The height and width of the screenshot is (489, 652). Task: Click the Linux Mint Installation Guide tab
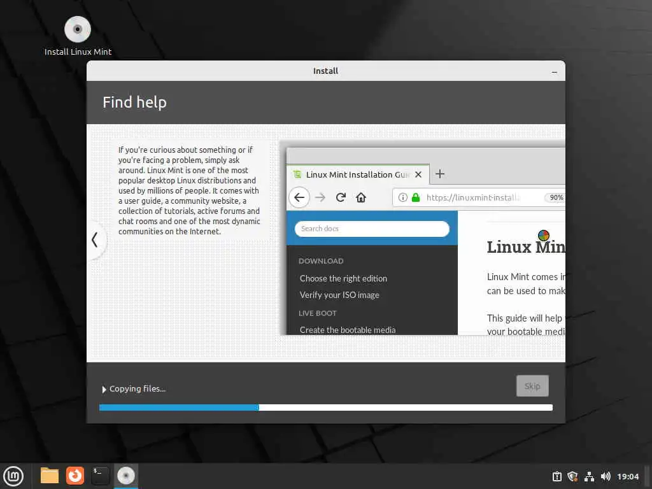coord(358,174)
